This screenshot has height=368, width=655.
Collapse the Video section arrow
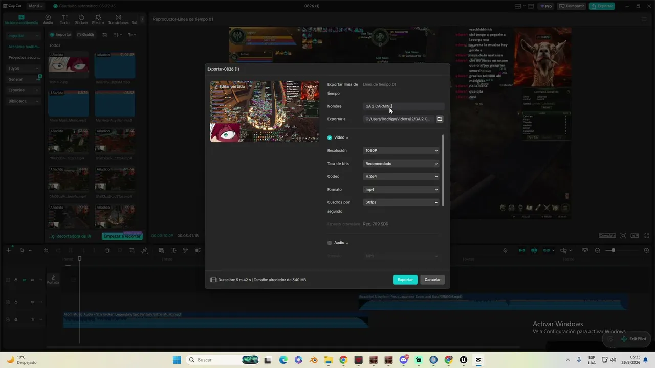(x=347, y=137)
